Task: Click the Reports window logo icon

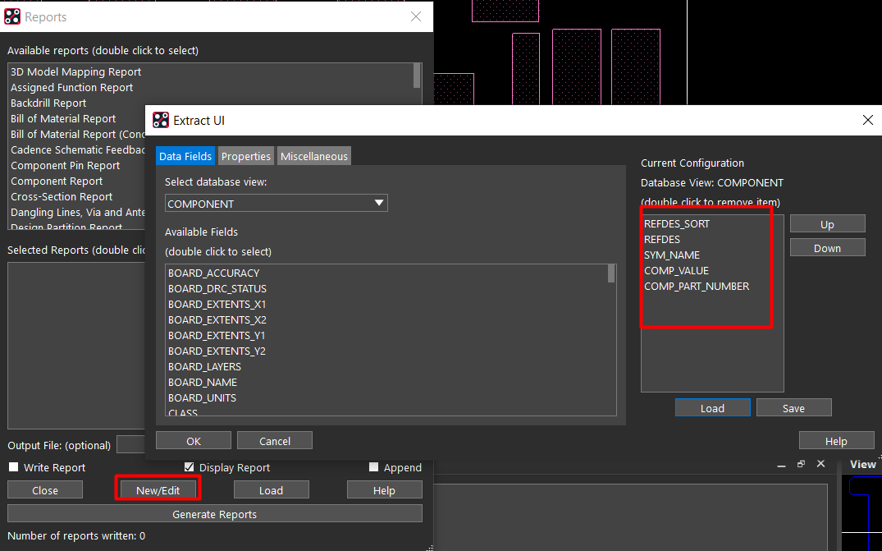Action: (x=12, y=16)
